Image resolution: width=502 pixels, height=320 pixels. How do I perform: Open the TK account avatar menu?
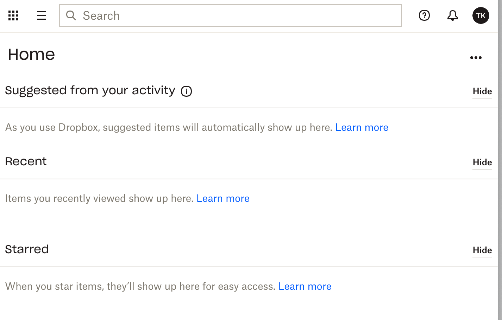click(481, 15)
